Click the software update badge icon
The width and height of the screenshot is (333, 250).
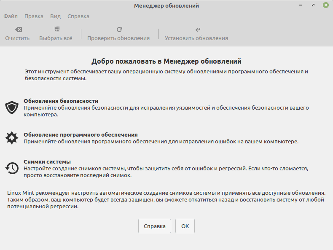pos(12,138)
